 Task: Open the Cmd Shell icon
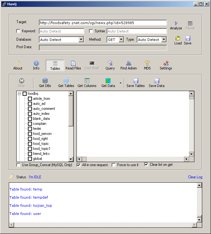[x=92, y=63]
